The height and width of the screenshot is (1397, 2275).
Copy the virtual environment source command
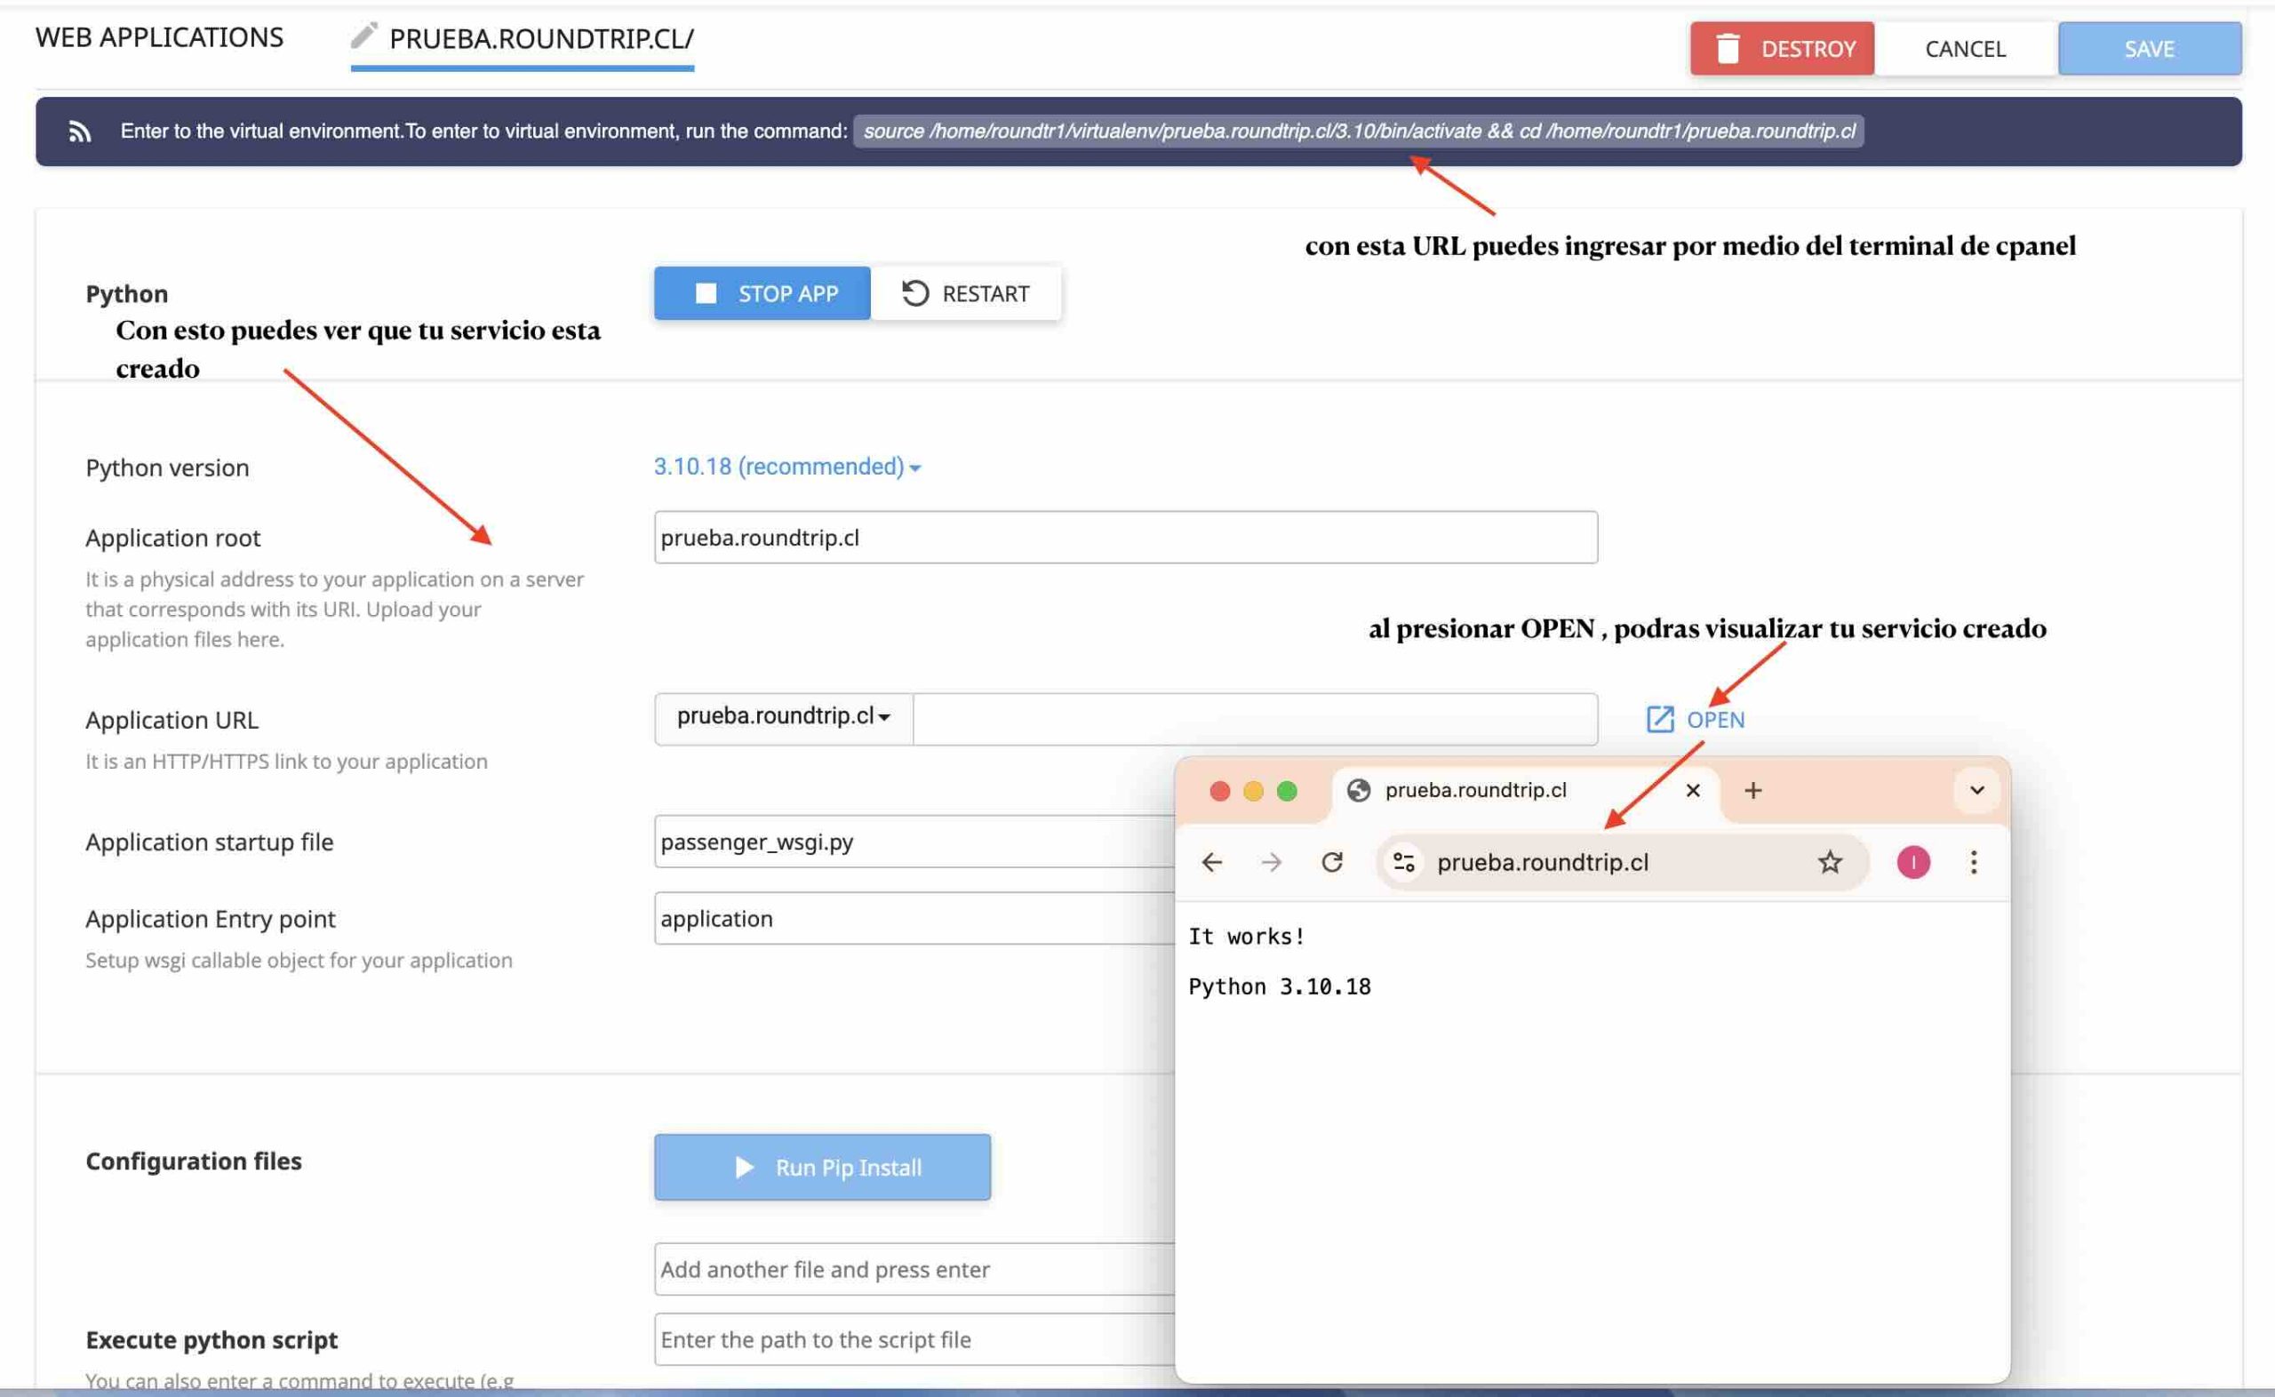pyautogui.click(x=1359, y=132)
